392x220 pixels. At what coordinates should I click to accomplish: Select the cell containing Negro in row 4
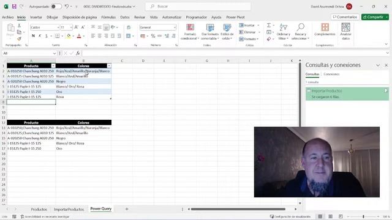pyautogui.click(x=83, y=81)
